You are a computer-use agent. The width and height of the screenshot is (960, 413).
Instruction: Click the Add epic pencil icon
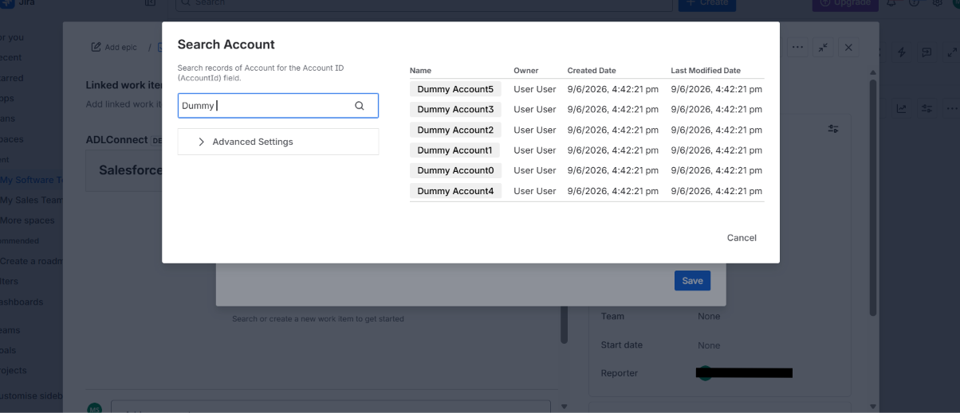[96, 47]
